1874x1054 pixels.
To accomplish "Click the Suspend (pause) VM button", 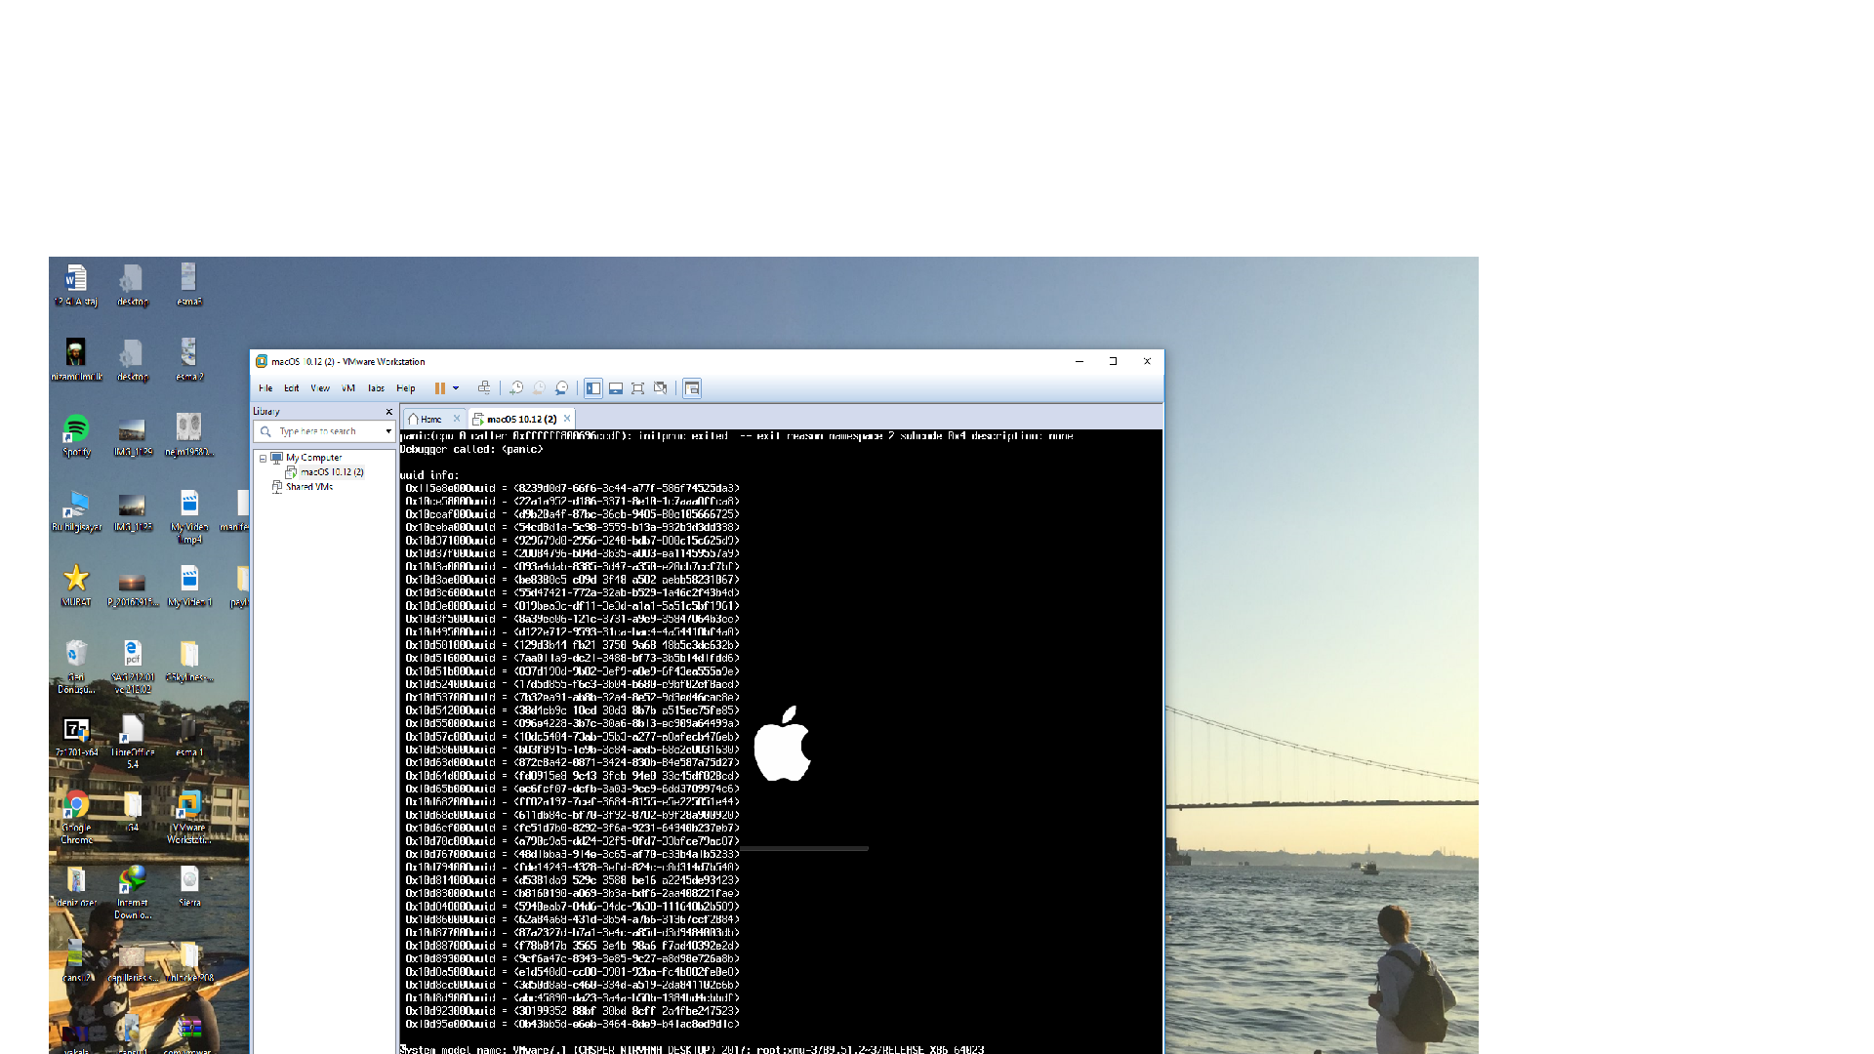I will coord(440,388).
